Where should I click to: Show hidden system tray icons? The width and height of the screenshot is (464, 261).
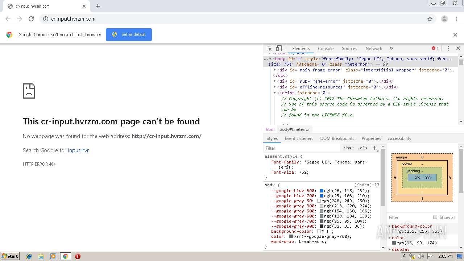(404, 256)
